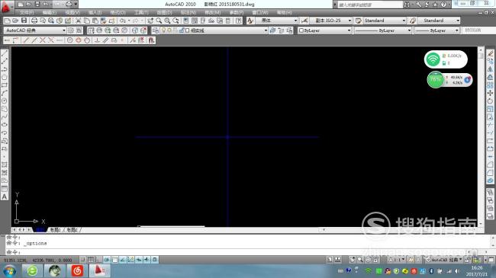Expand the AutoCAD workspace dropdown
Image resolution: width=496 pixels, height=278 pixels.
click(x=35, y=30)
